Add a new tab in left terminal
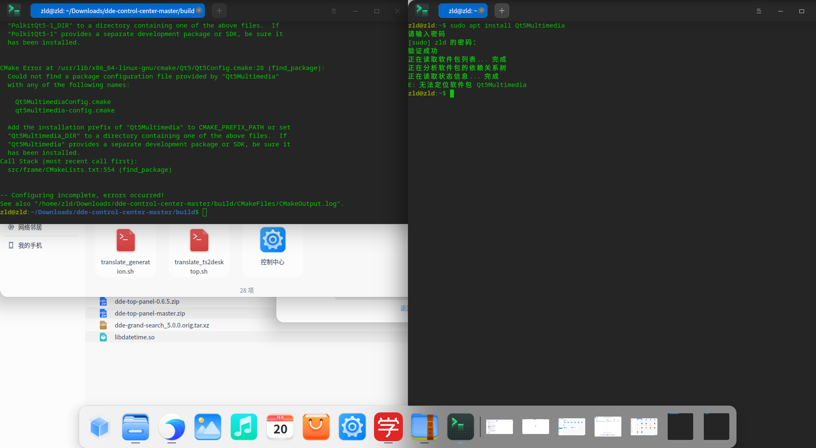The width and height of the screenshot is (816, 448). pyautogui.click(x=219, y=11)
